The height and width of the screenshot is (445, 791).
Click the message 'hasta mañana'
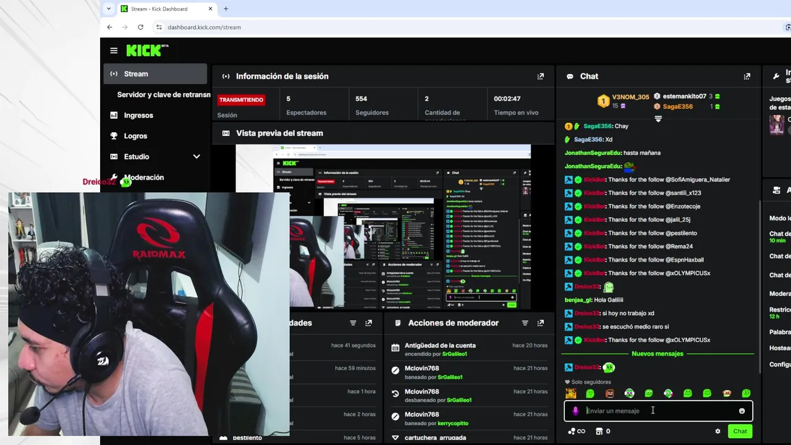pos(642,153)
